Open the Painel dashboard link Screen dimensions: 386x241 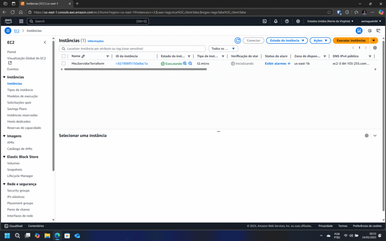(12, 52)
